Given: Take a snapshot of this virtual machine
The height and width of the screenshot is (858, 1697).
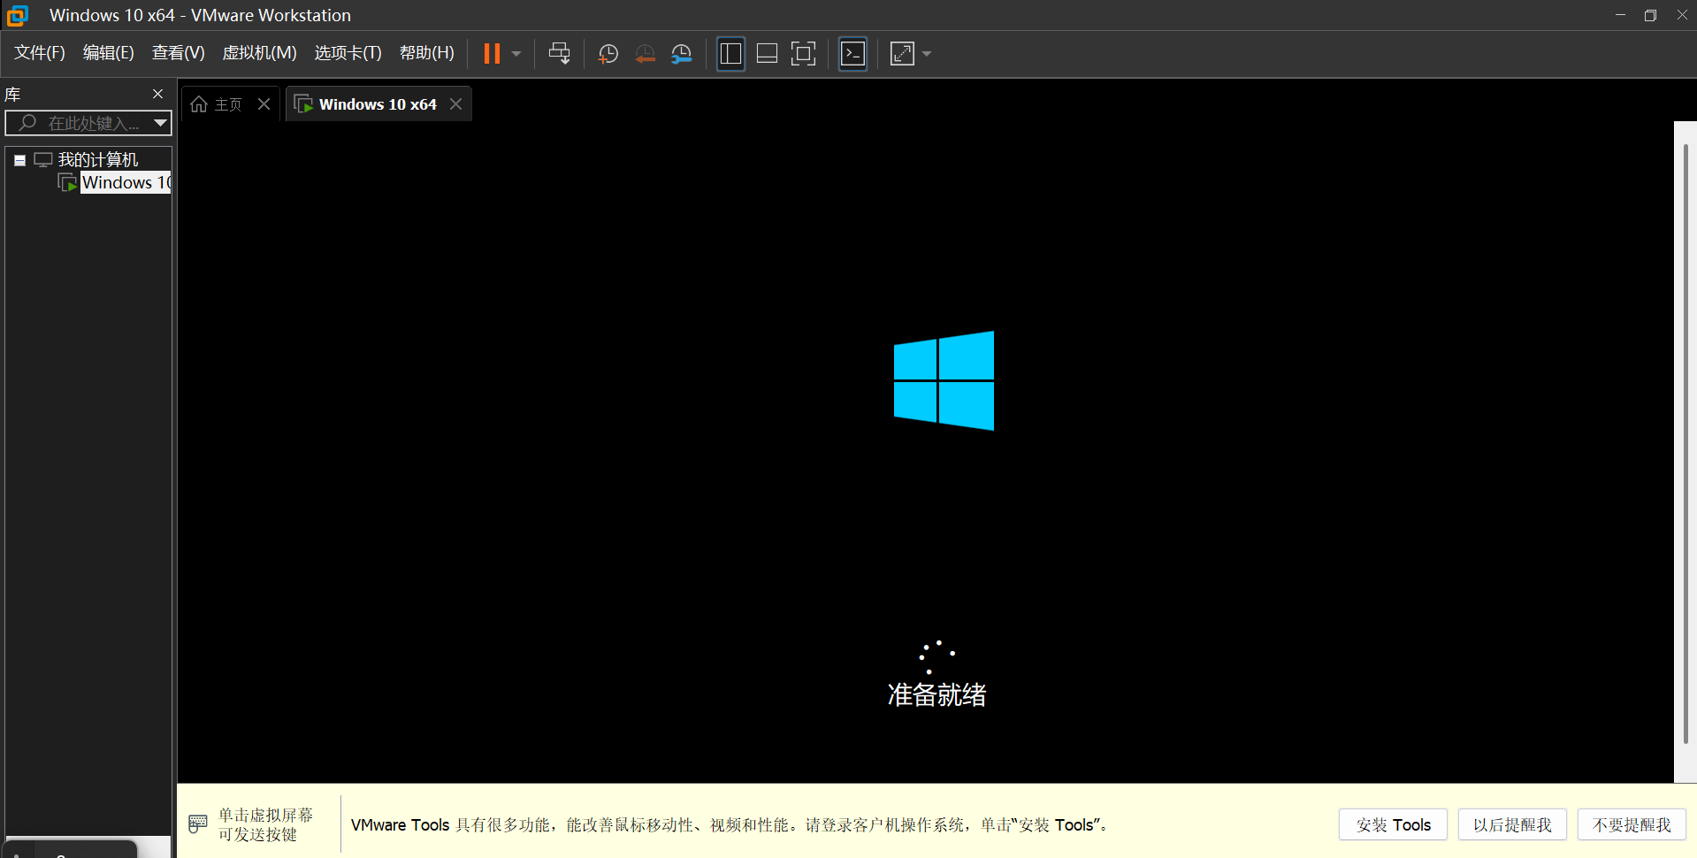Looking at the screenshot, I should coord(608,54).
